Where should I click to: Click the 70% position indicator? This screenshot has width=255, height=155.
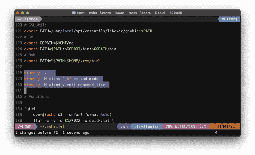[169, 126]
